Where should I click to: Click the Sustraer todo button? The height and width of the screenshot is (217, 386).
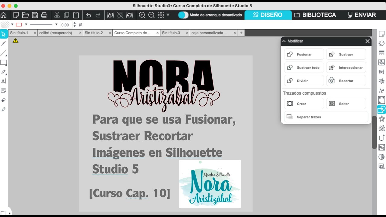coord(304,68)
